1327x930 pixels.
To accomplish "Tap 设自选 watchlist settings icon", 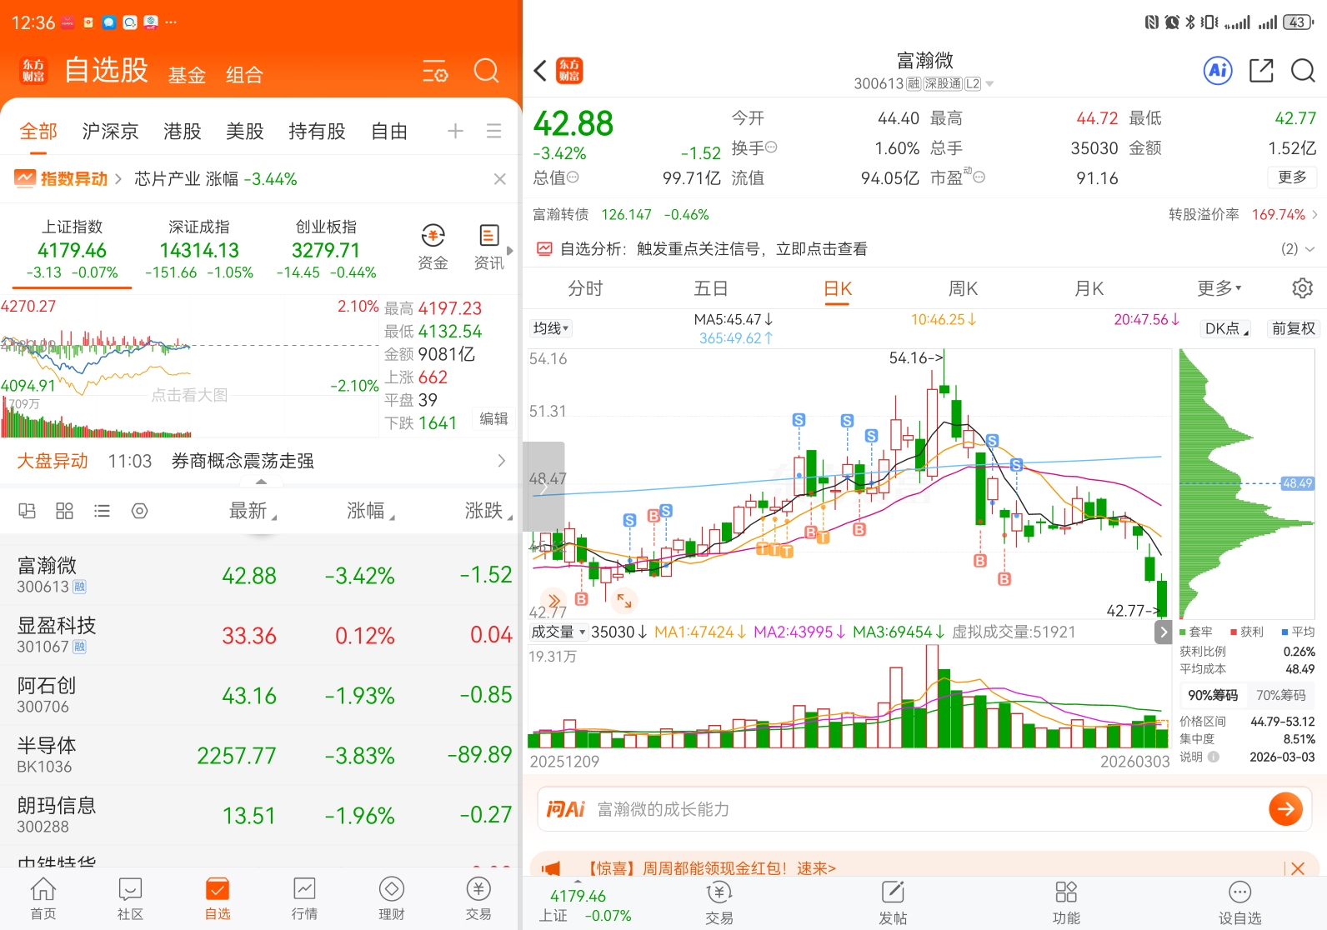I will pos(1240,902).
